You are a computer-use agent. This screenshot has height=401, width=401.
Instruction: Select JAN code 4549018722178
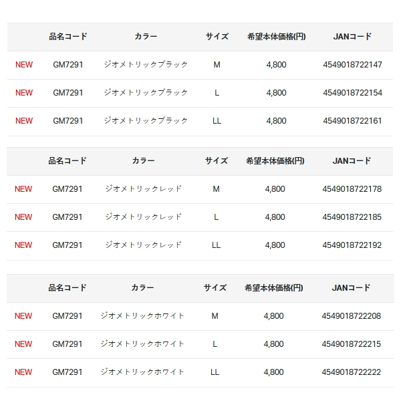pyautogui.click(x=352, y=189)
